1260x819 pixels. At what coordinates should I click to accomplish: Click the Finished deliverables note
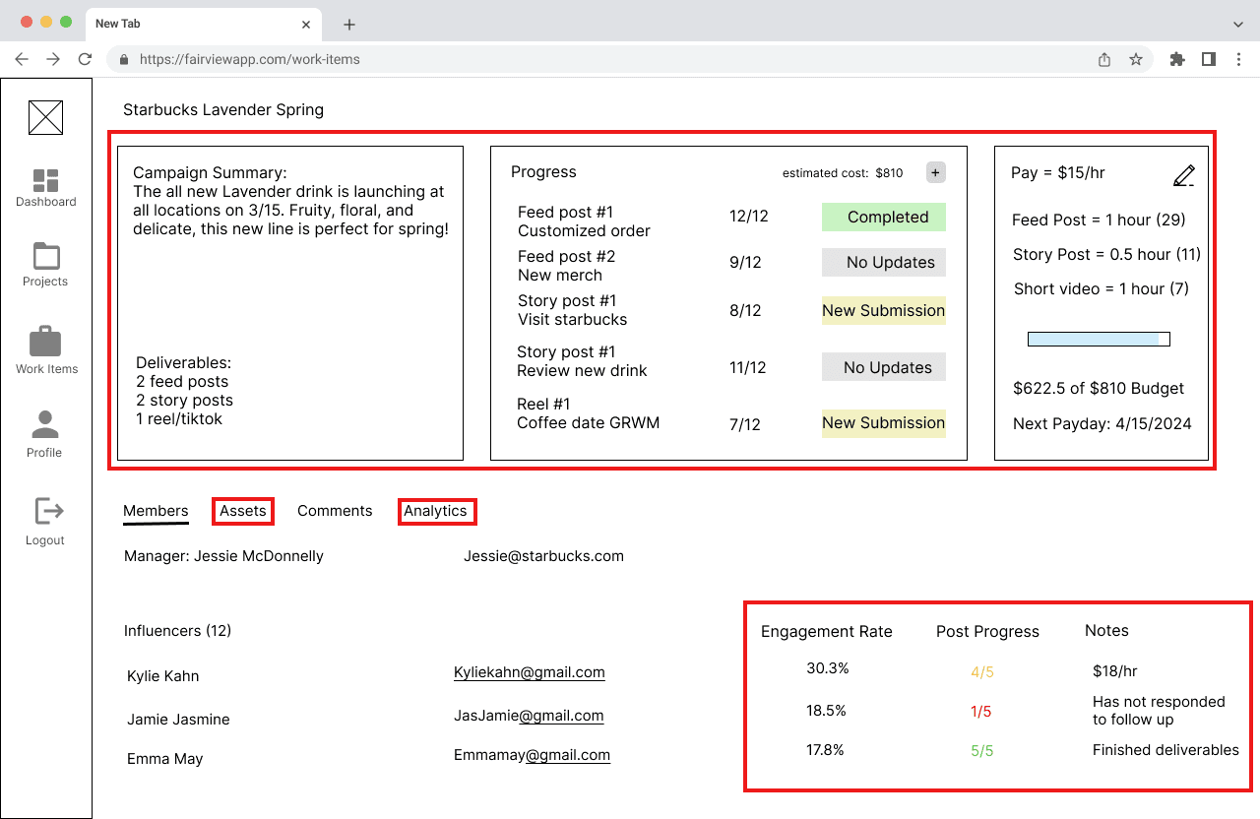(1165, 750)
